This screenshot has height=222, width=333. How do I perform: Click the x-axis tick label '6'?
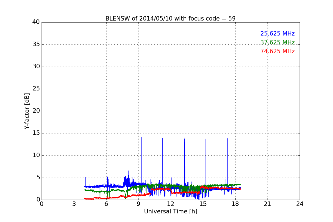click(106, 204)
